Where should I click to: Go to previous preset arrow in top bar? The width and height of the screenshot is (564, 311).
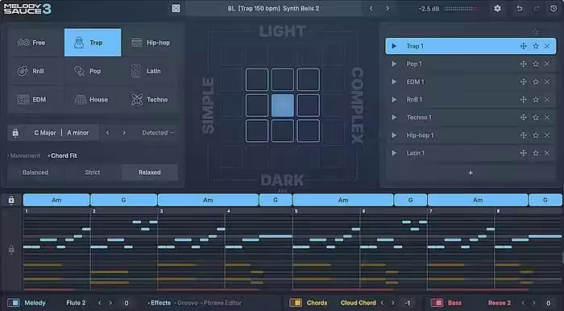(x=371, y=8)
